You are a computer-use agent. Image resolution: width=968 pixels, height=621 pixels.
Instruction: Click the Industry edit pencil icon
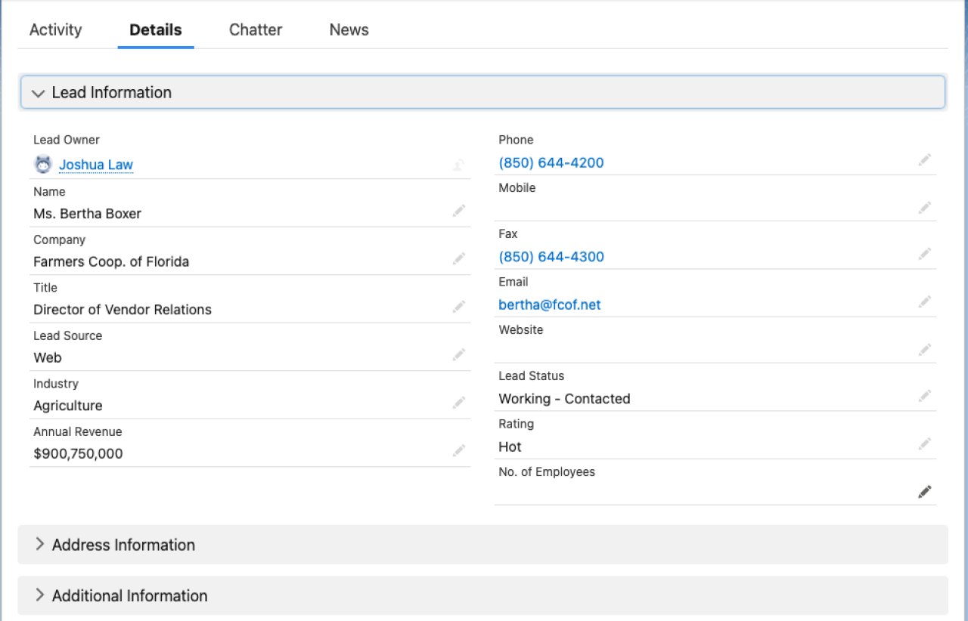(459, 403)
